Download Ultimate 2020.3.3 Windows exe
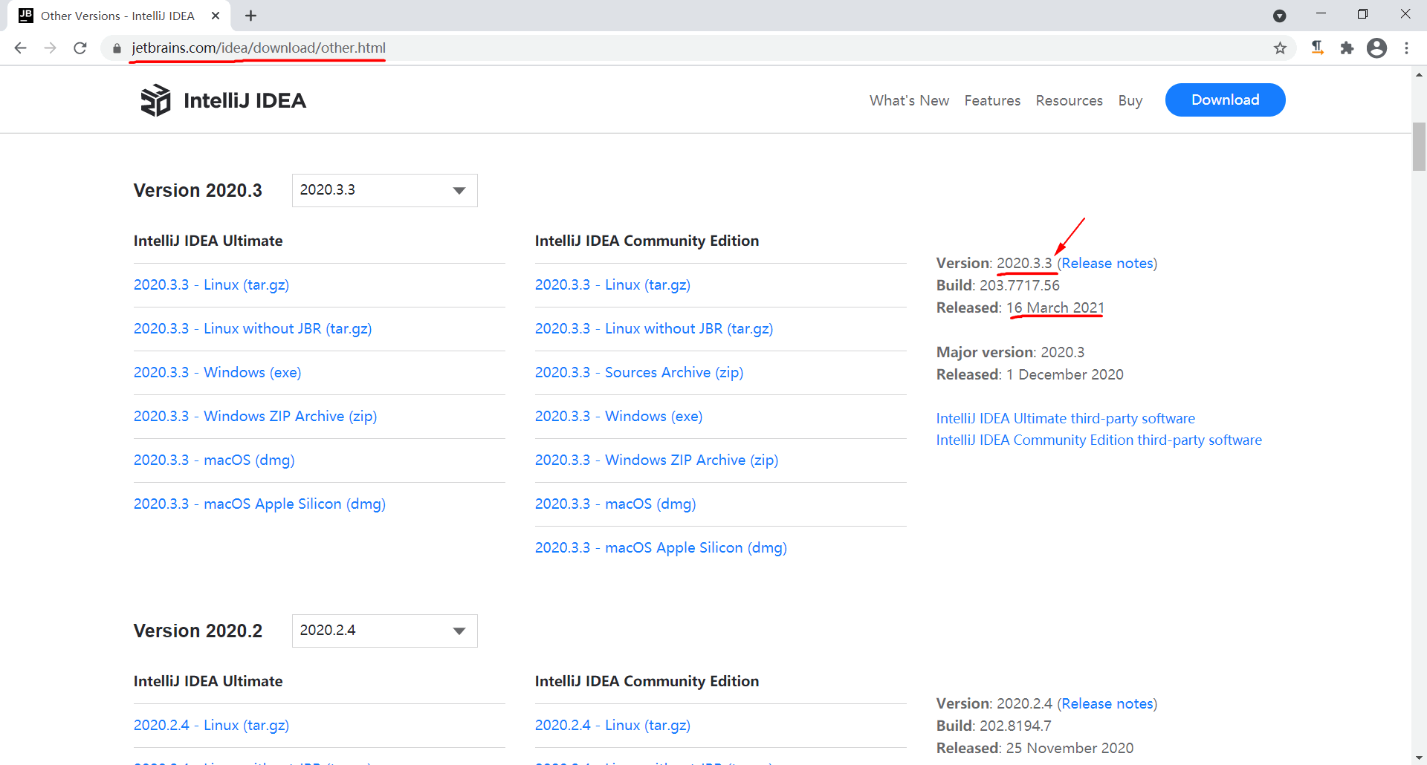The width and height of the screenshot is (1427, 765). click(x=218, y=372)
